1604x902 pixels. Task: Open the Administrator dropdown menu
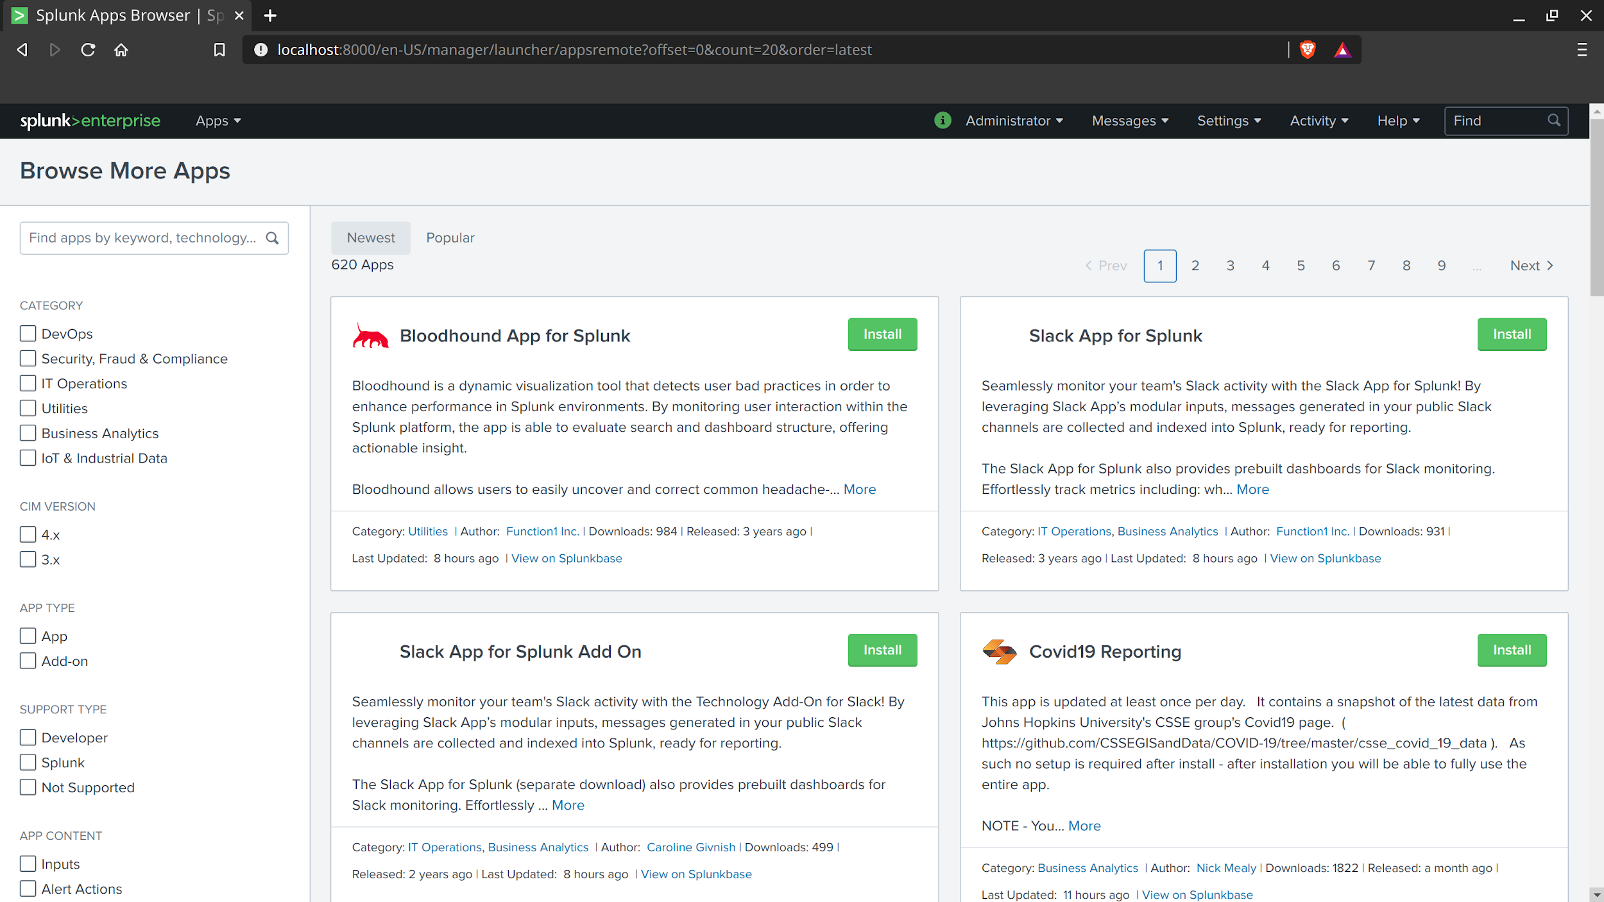coord(1014,121)
